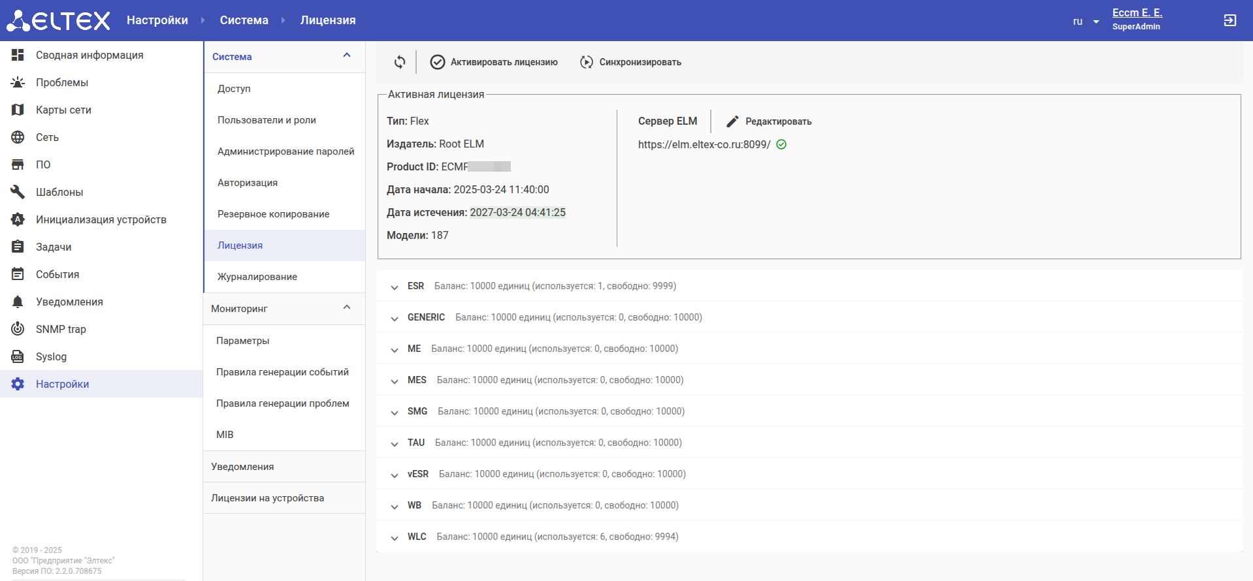Open the device initialization sidebar item
The height and width of the screenshot is (581, 1253).
pos(101,219)
